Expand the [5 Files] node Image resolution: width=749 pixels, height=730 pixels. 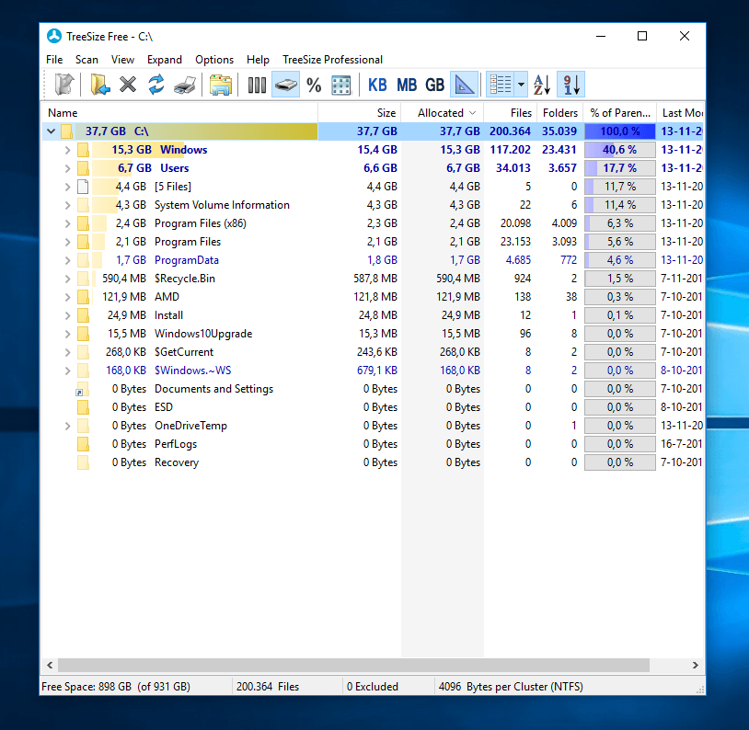pyautogui.click(x=67, y=187)
